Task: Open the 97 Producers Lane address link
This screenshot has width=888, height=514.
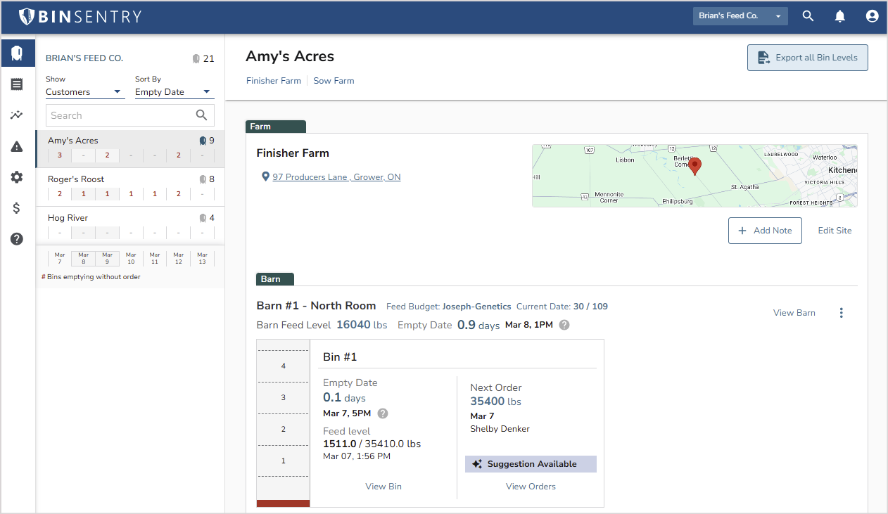Action: pyautogui.click(x=336, y=177)
